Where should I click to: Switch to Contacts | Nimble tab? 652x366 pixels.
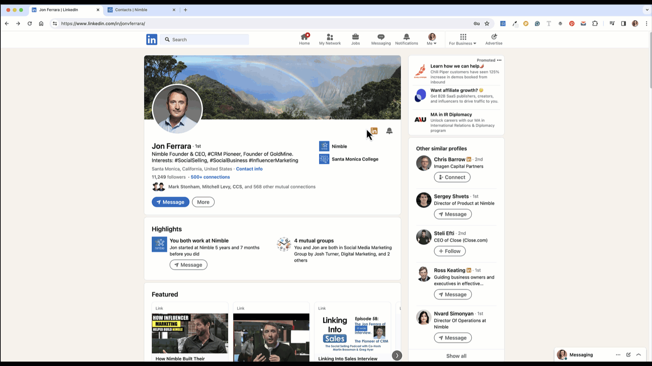tap(131, 10)
